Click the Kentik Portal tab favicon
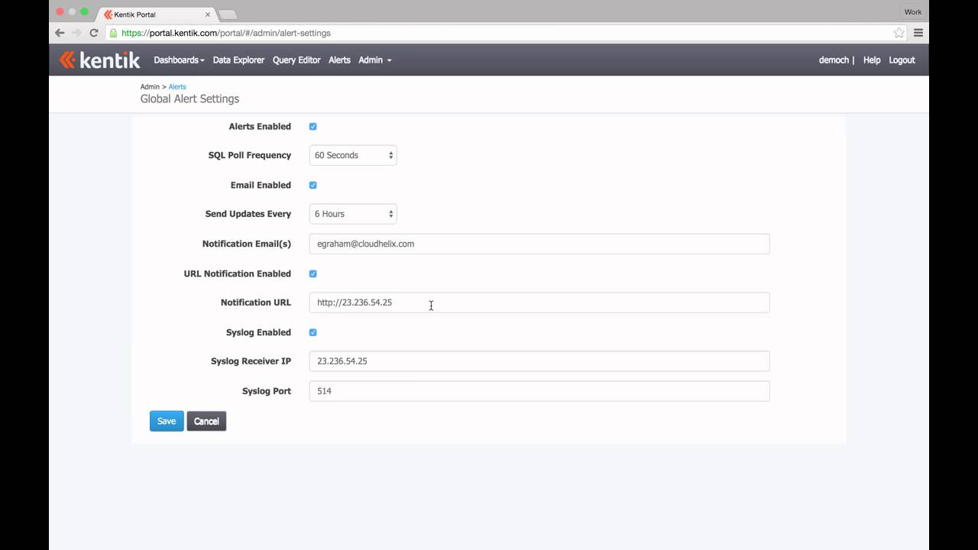This screenshot has width=978, height=550. tap(108, 15)
